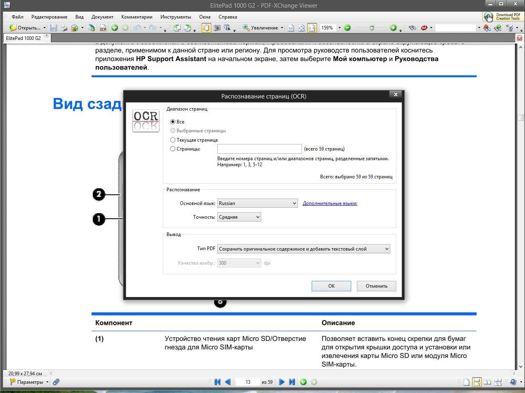The height and width of the screenshot is (393, 525).
Task: Select facing pages layout icon
Action: [487, 382]
